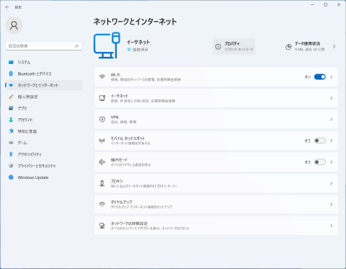Click the Windows Update icon
This screenshot has width=346, height=269.
click(11, 177)
